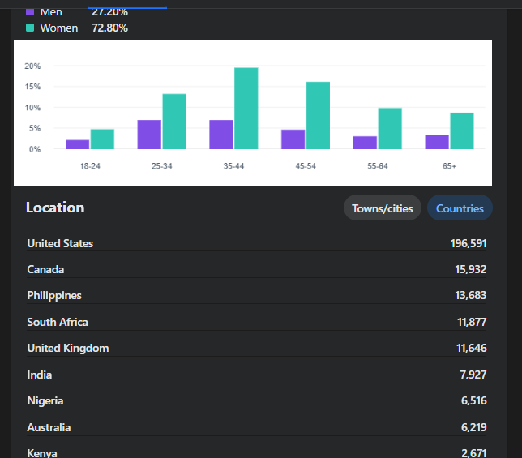Select the Canada country row
This screenshot has height=458, width=522.
coord(257,269)
